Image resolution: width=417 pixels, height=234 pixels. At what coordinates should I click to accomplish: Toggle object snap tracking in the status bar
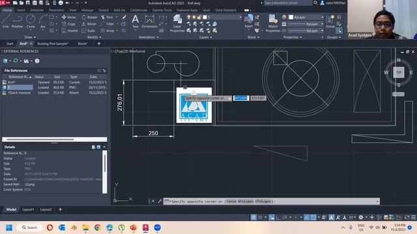click(x=307, y=217)
